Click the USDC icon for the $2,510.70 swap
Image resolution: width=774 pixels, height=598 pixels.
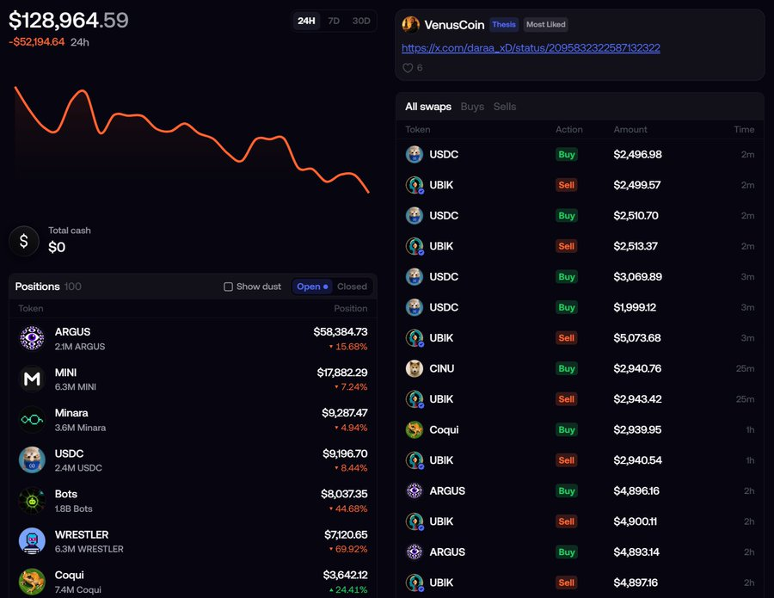tap(415, 216)
